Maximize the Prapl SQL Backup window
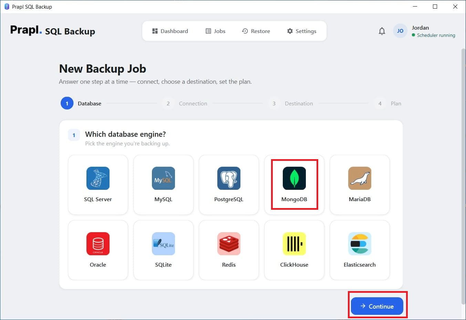The height and width of the screenshot is (320, 466). tap(435, 7)
